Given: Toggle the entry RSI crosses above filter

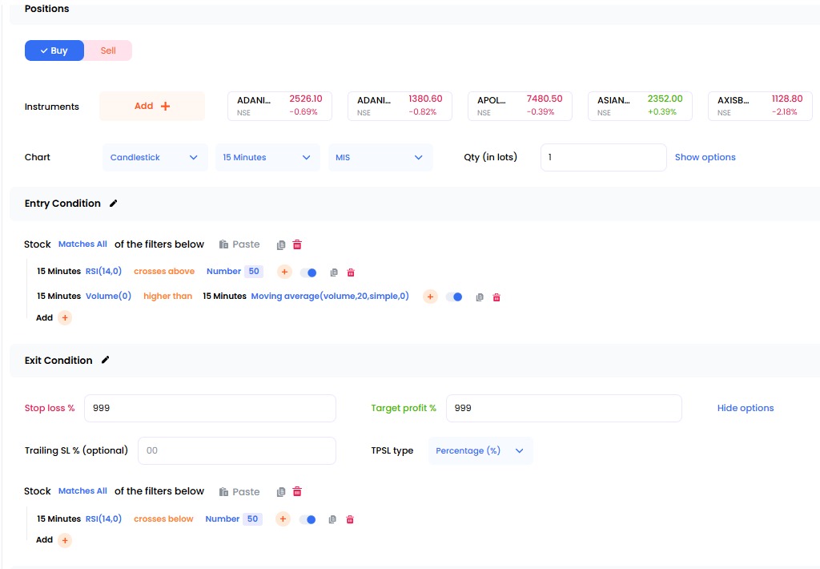Looking at the screenshot, I should (308, 272).
